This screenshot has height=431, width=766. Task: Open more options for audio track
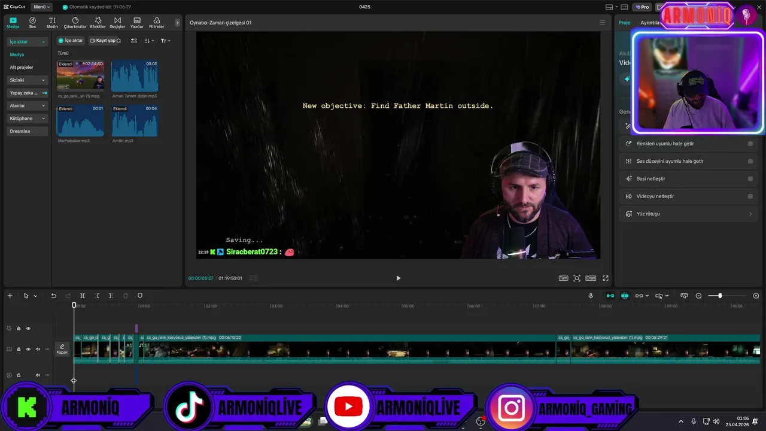pyautogui.click(x=47, y=375)
